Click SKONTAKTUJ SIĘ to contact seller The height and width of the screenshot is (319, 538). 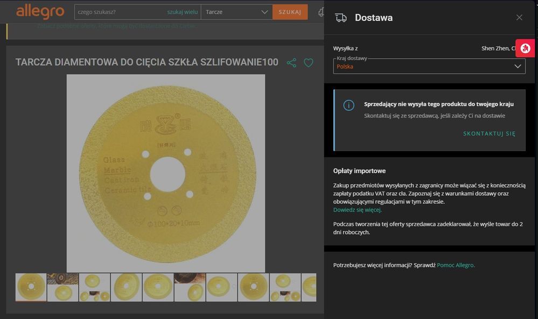coord(489,133)
